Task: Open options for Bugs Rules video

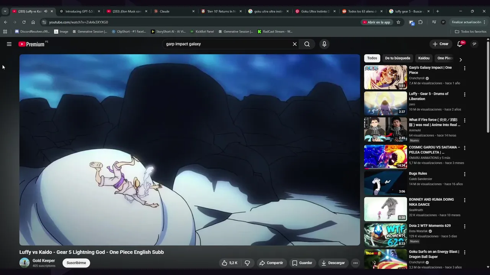Action: pyautogui.click(x=465, y=174)
